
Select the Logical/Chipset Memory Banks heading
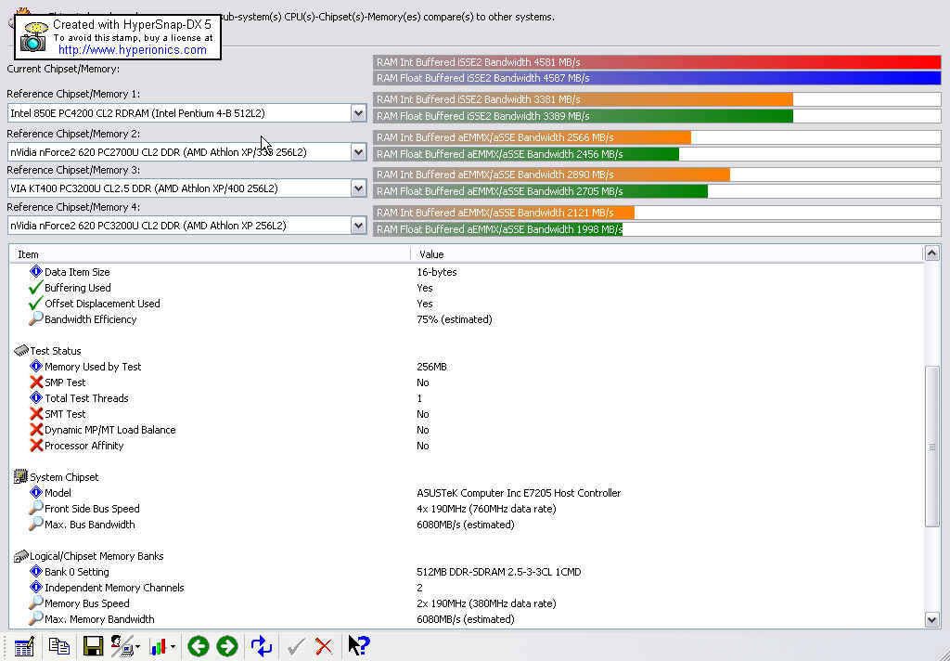click(467, 556)
